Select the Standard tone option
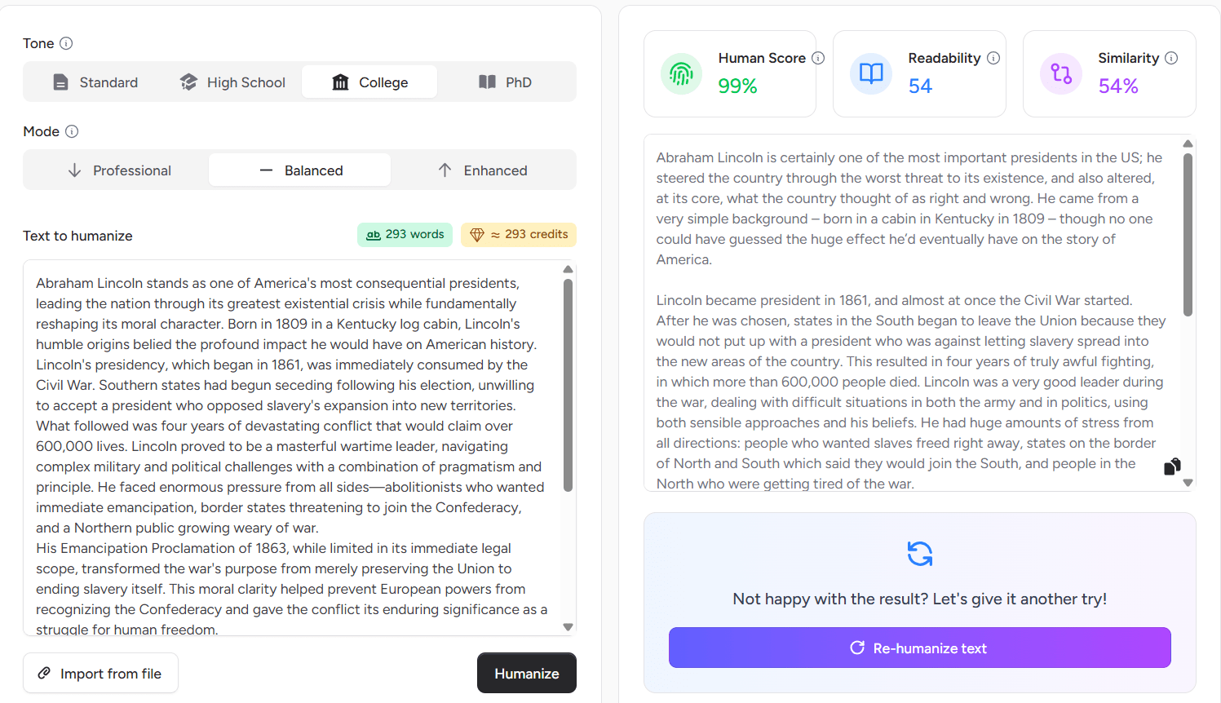 point(95,82)
